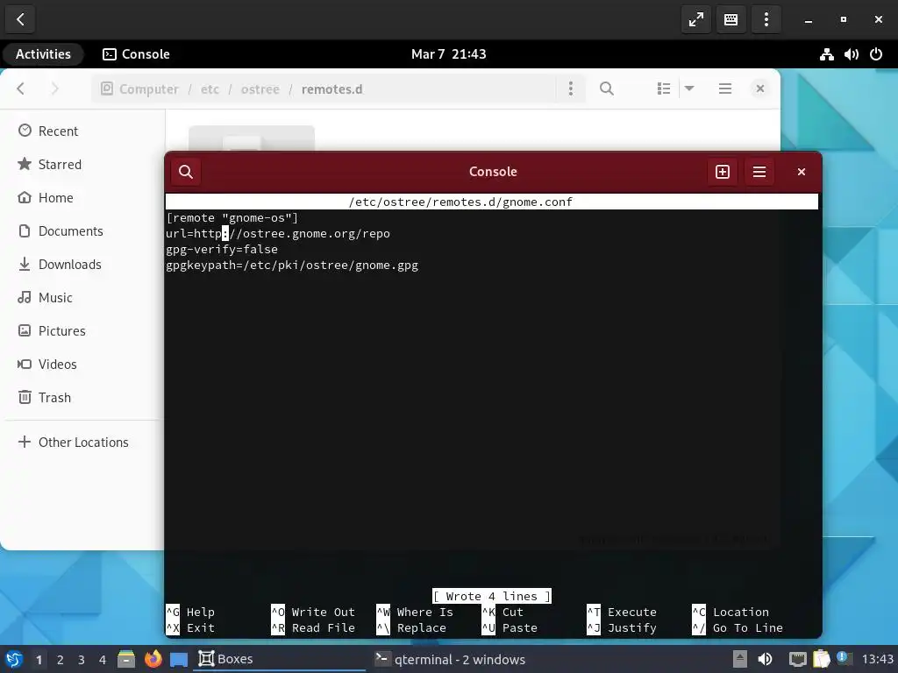Open the Console app menu in the top bar

136,53
